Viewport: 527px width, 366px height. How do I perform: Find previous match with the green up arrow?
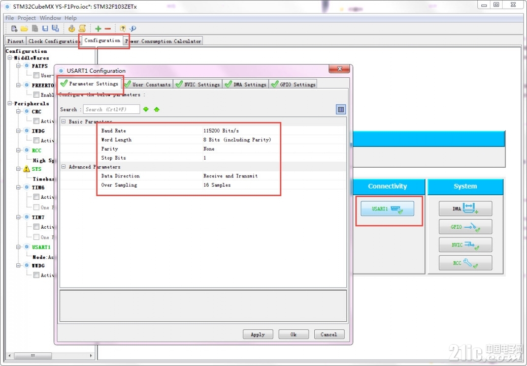pyautogui.click(x=156, y=109)
